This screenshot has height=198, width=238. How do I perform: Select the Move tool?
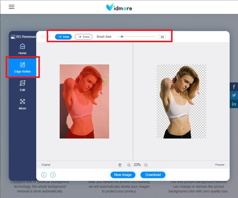(x=23, y=105)
